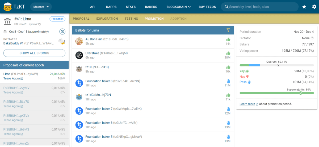Copy the PtLimaPt...ayiwW hash with the copy icon
This screenshot has width=319, height=147.
[39, 24]
